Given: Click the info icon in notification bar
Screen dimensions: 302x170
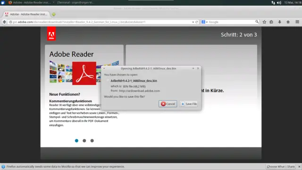Looking at the screenshot, I should pos(3,167).
